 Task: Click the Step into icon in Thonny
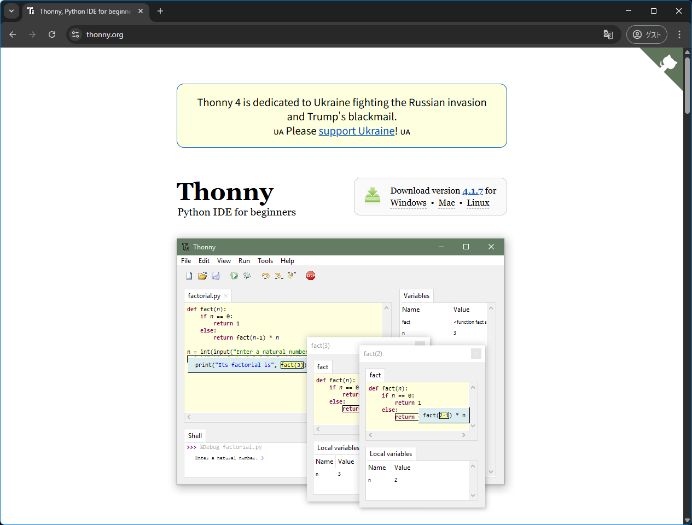coord(279,276)
